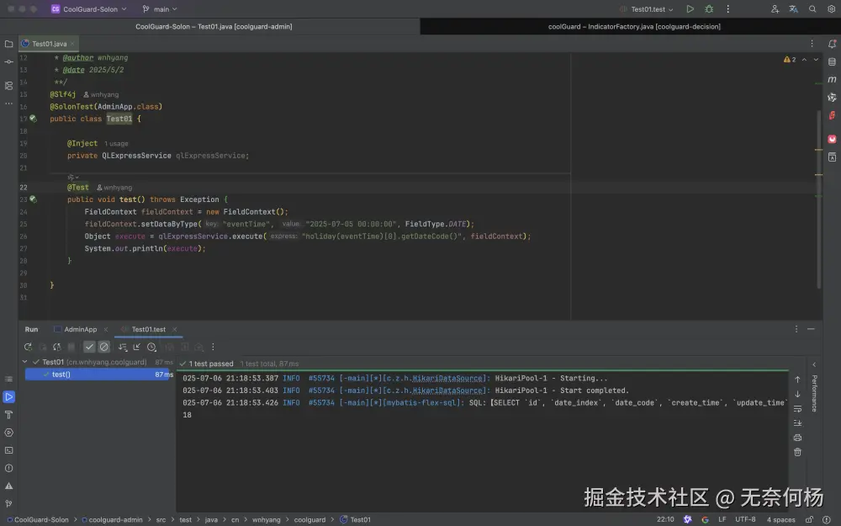Switch to the Test01.java editor tab
Viewport: 841px width, 526px height.
coord(49,44)
